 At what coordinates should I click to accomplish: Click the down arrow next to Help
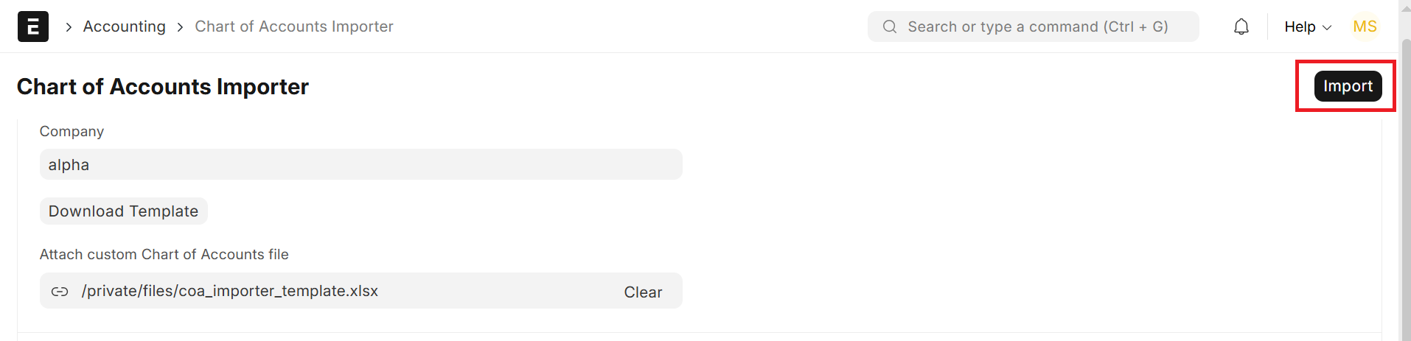coord(1327,28)
